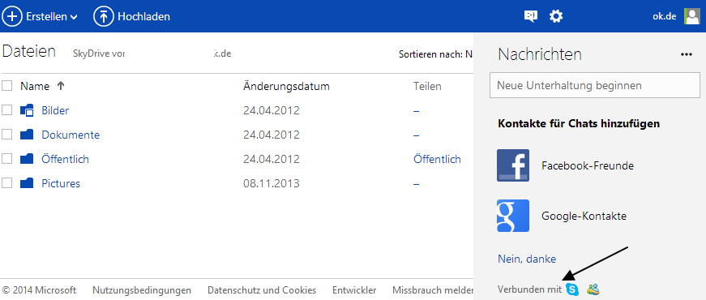The height and width of the screenshot is (300, 706).
Task: Open the Bilder folder link
Action: click(x=55, y=110)
